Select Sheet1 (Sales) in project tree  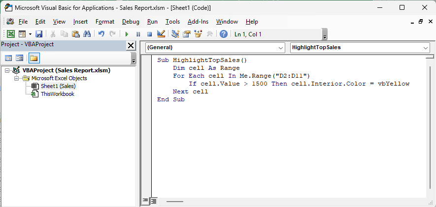click(x=58, y=86)
